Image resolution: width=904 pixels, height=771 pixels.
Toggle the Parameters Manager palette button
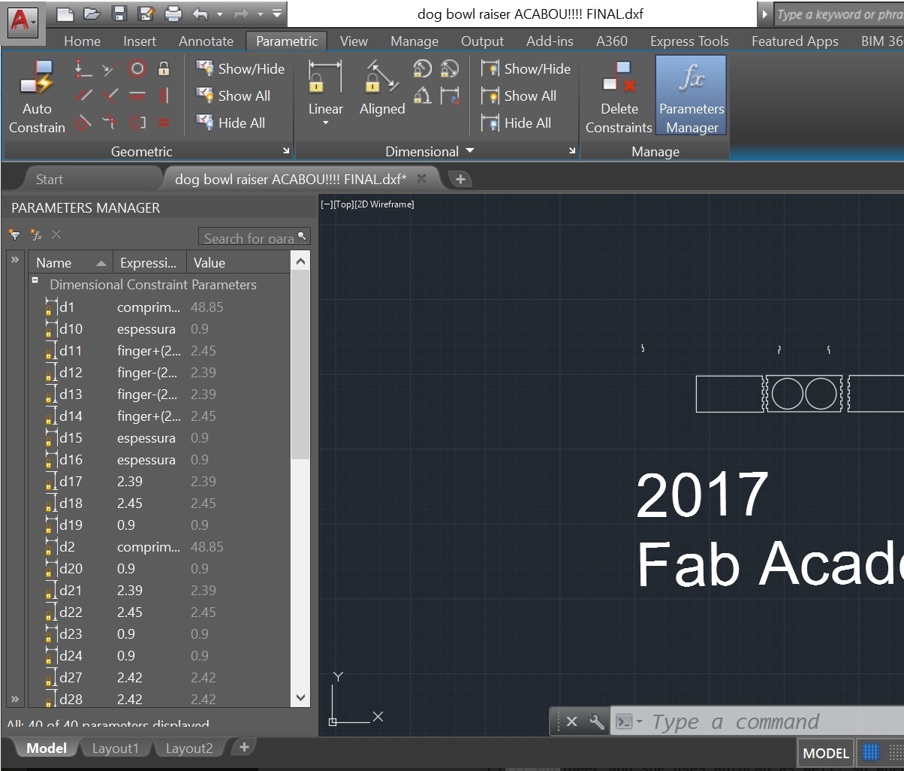click(692, 97)
